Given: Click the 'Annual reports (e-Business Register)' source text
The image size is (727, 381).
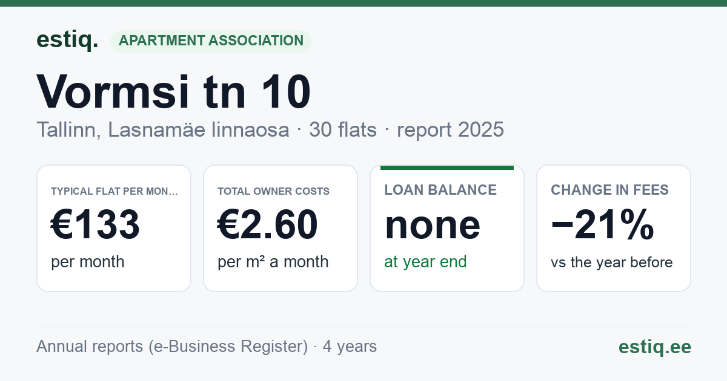Looking at the screenshot, I should click(x=172, y=347).
